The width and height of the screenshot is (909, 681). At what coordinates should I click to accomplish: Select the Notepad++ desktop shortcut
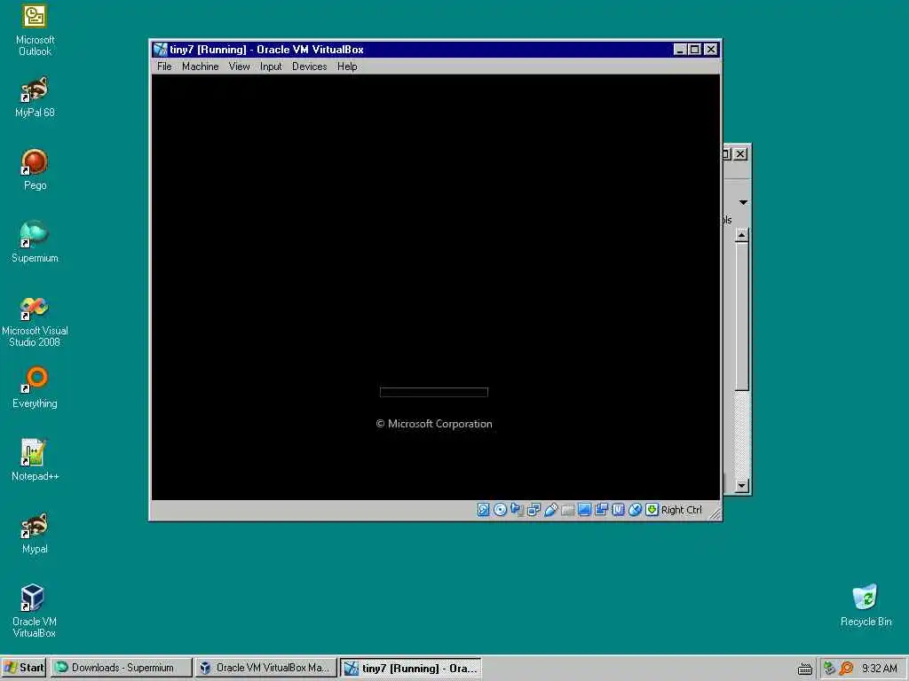point(35,460)
